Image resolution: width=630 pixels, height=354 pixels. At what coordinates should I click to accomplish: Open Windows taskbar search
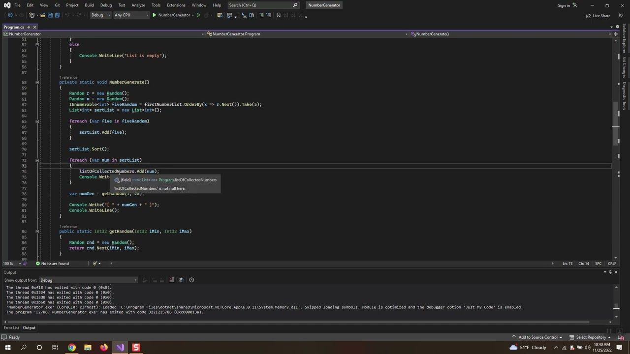24,348
